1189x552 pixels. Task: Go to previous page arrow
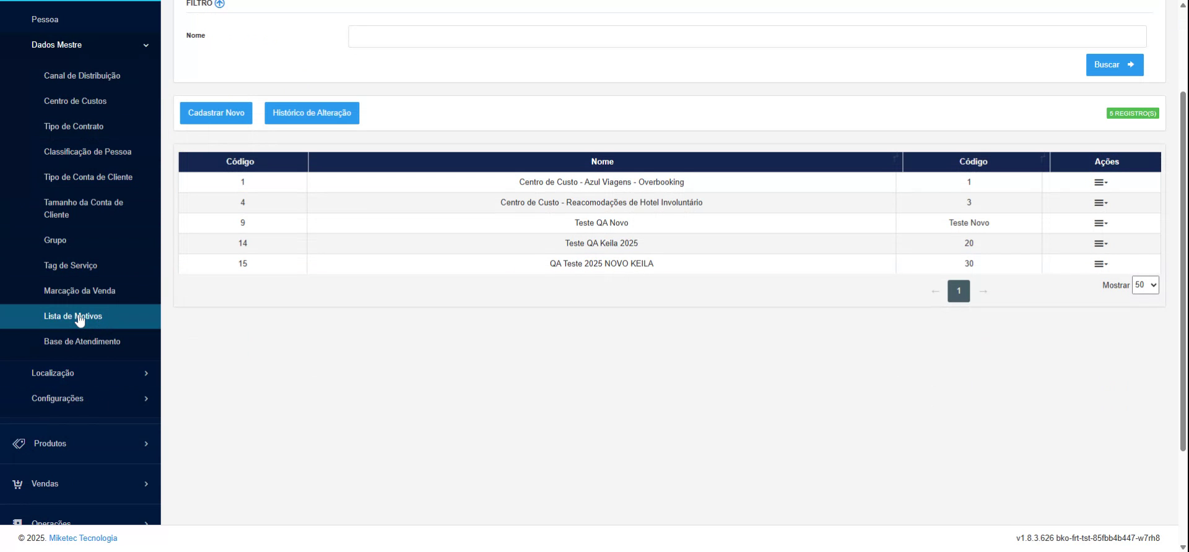click(x=935, y=291)
